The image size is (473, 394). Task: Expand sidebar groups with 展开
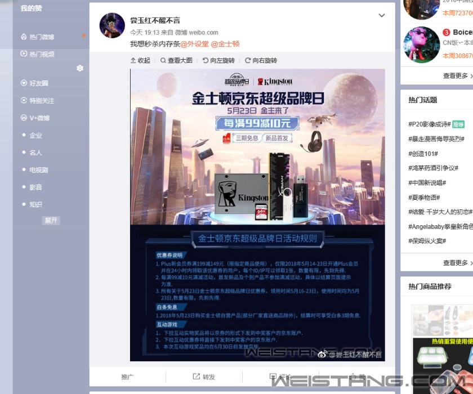(x=51, y=221)
